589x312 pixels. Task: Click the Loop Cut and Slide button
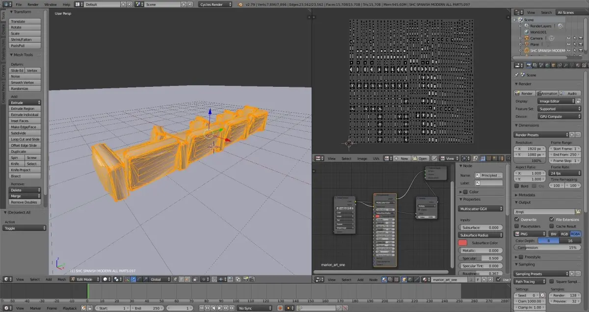[26, 139]
